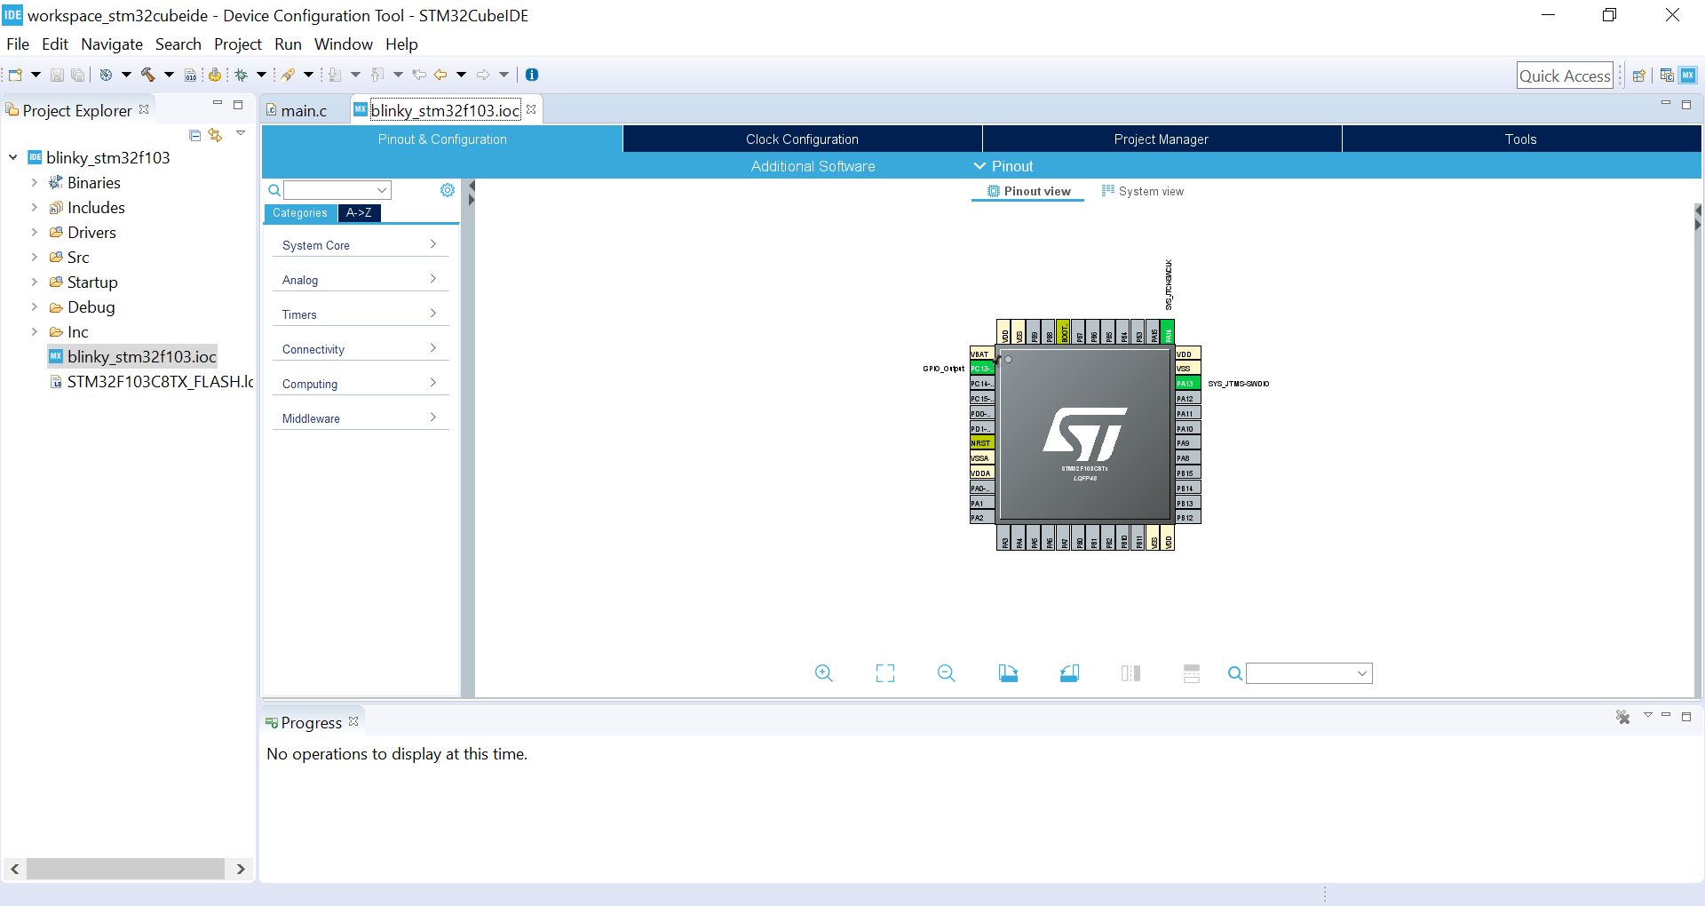Click the Additional Software button

[x=813, y=166]
